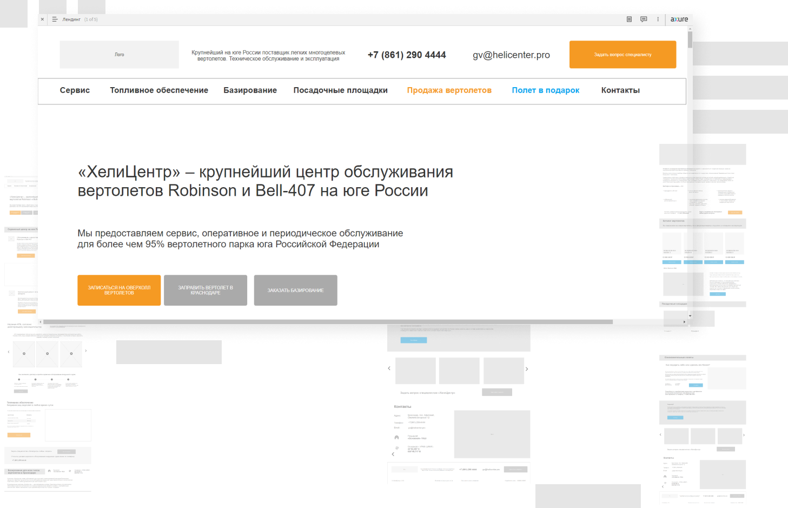Go to 'Топливное обеспечение' menu item
The height and width of the screenshot is (508, 788).
click(x=159, y=90)
